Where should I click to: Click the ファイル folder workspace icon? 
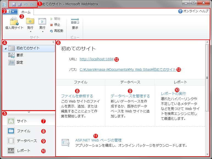pyautogui.click(x=11, y=131)
